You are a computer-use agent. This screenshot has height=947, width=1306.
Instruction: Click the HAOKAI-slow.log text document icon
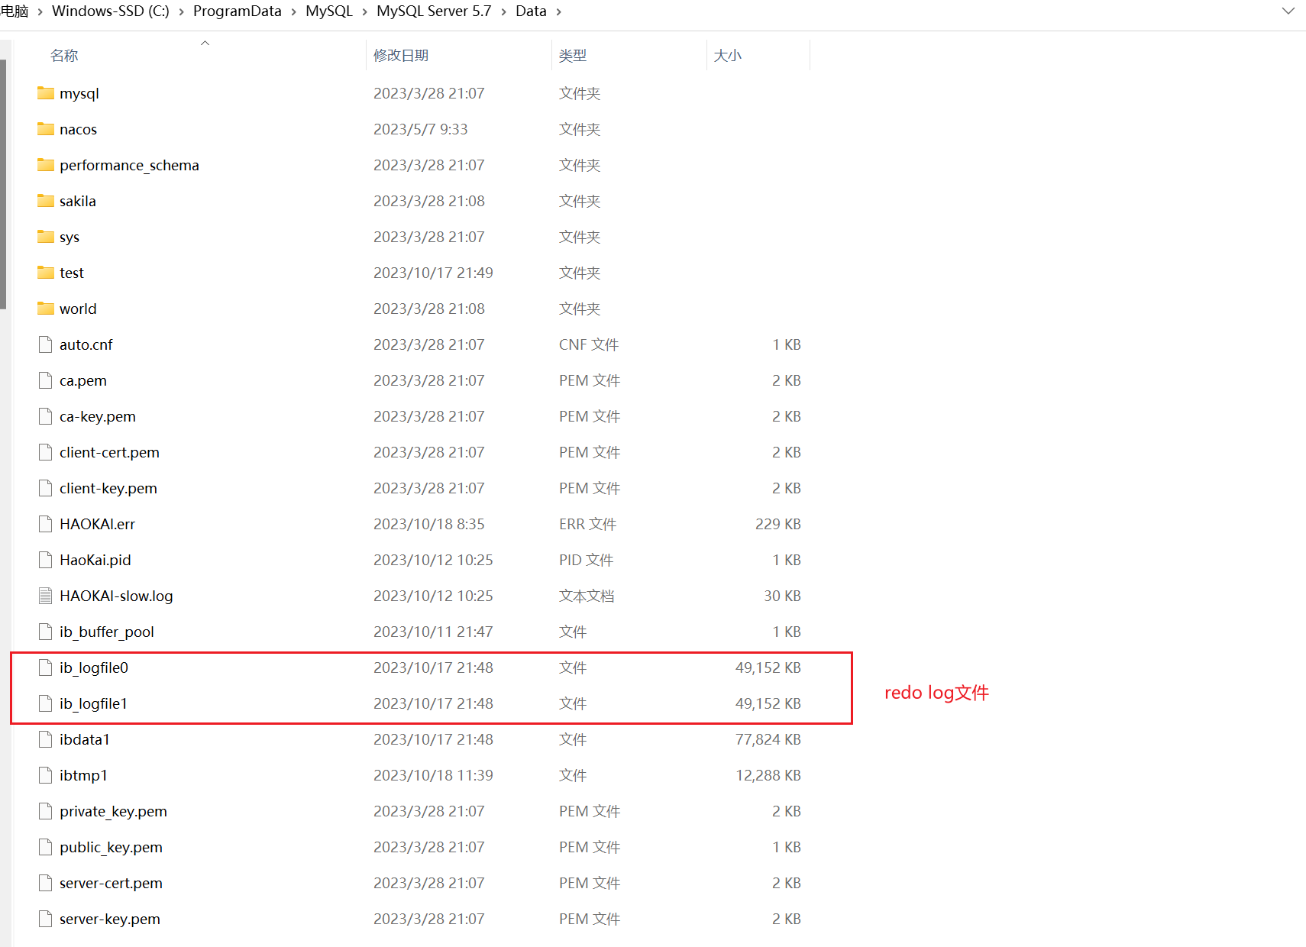[x=46, y=596]
